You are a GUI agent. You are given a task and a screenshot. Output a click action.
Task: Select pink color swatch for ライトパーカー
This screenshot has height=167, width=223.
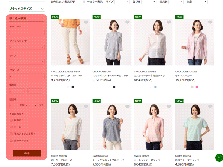coord(197,87)
